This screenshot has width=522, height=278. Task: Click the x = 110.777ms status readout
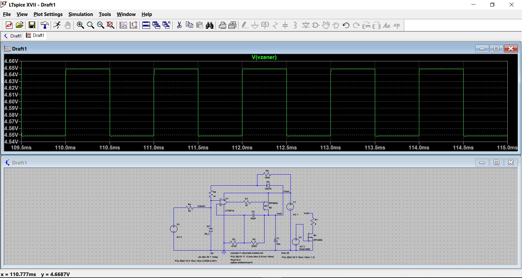19,274
